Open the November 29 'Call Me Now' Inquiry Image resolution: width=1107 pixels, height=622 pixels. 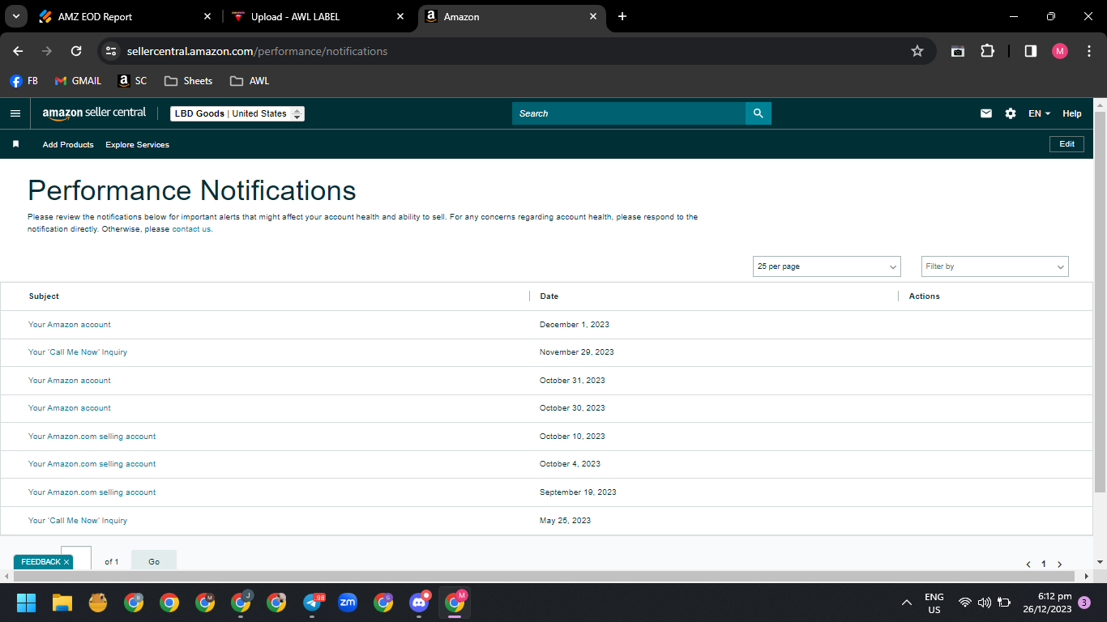click(78, 352)
